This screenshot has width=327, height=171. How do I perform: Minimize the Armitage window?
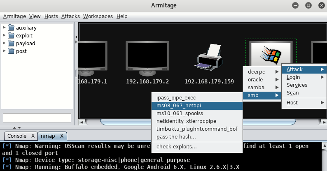pyautogui.click(x=295, y=5)
